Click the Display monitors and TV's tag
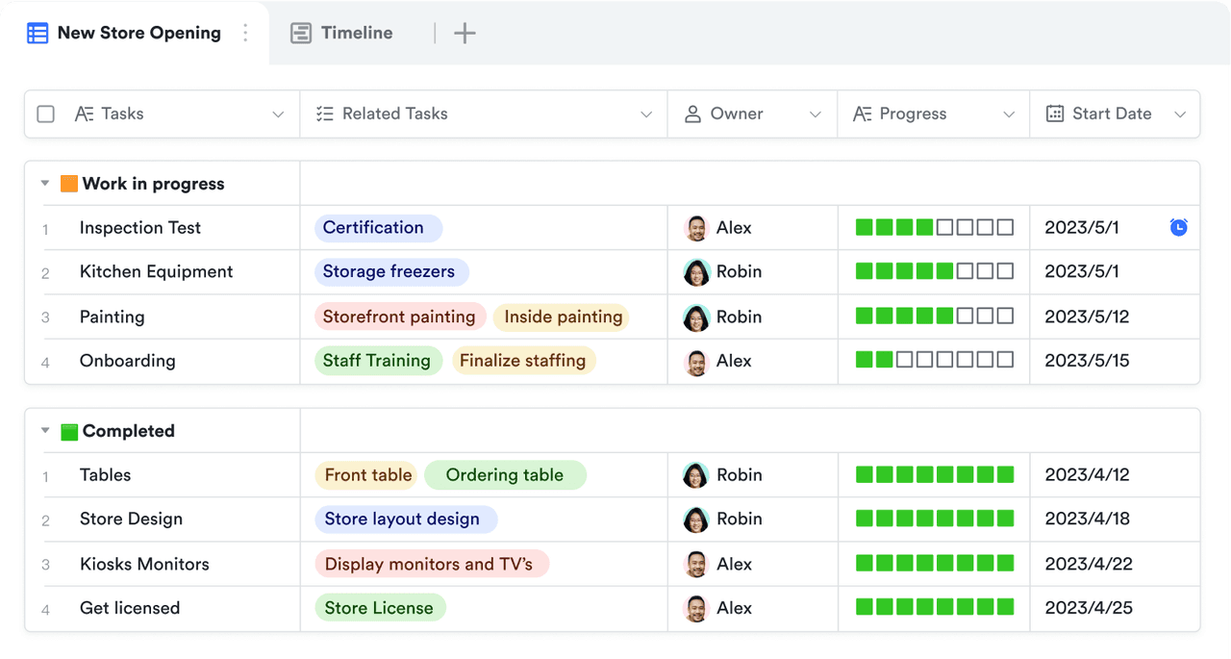The width and height of the screenshot is (1231, 659). point(432,565)
